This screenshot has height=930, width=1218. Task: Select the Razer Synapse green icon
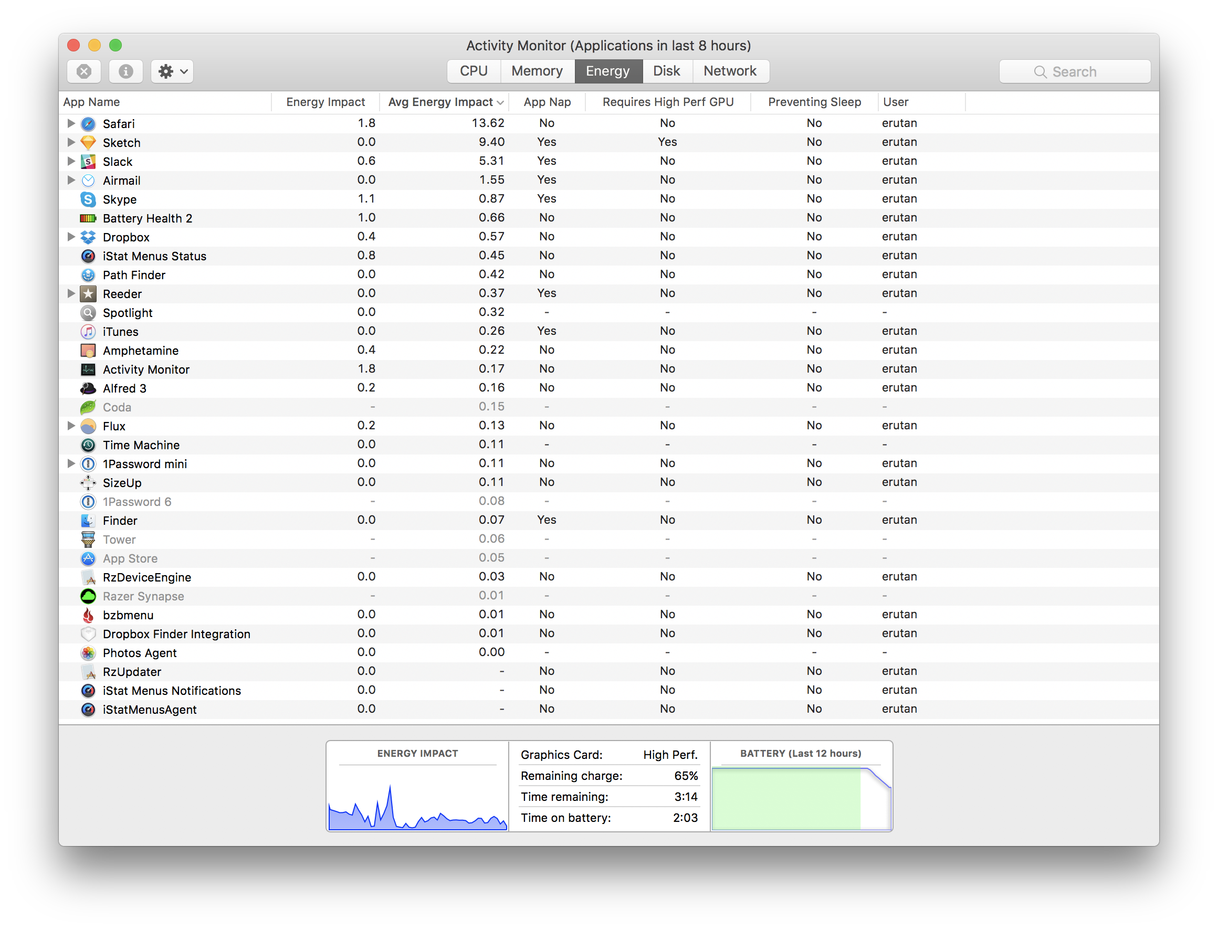coord(88,596)
